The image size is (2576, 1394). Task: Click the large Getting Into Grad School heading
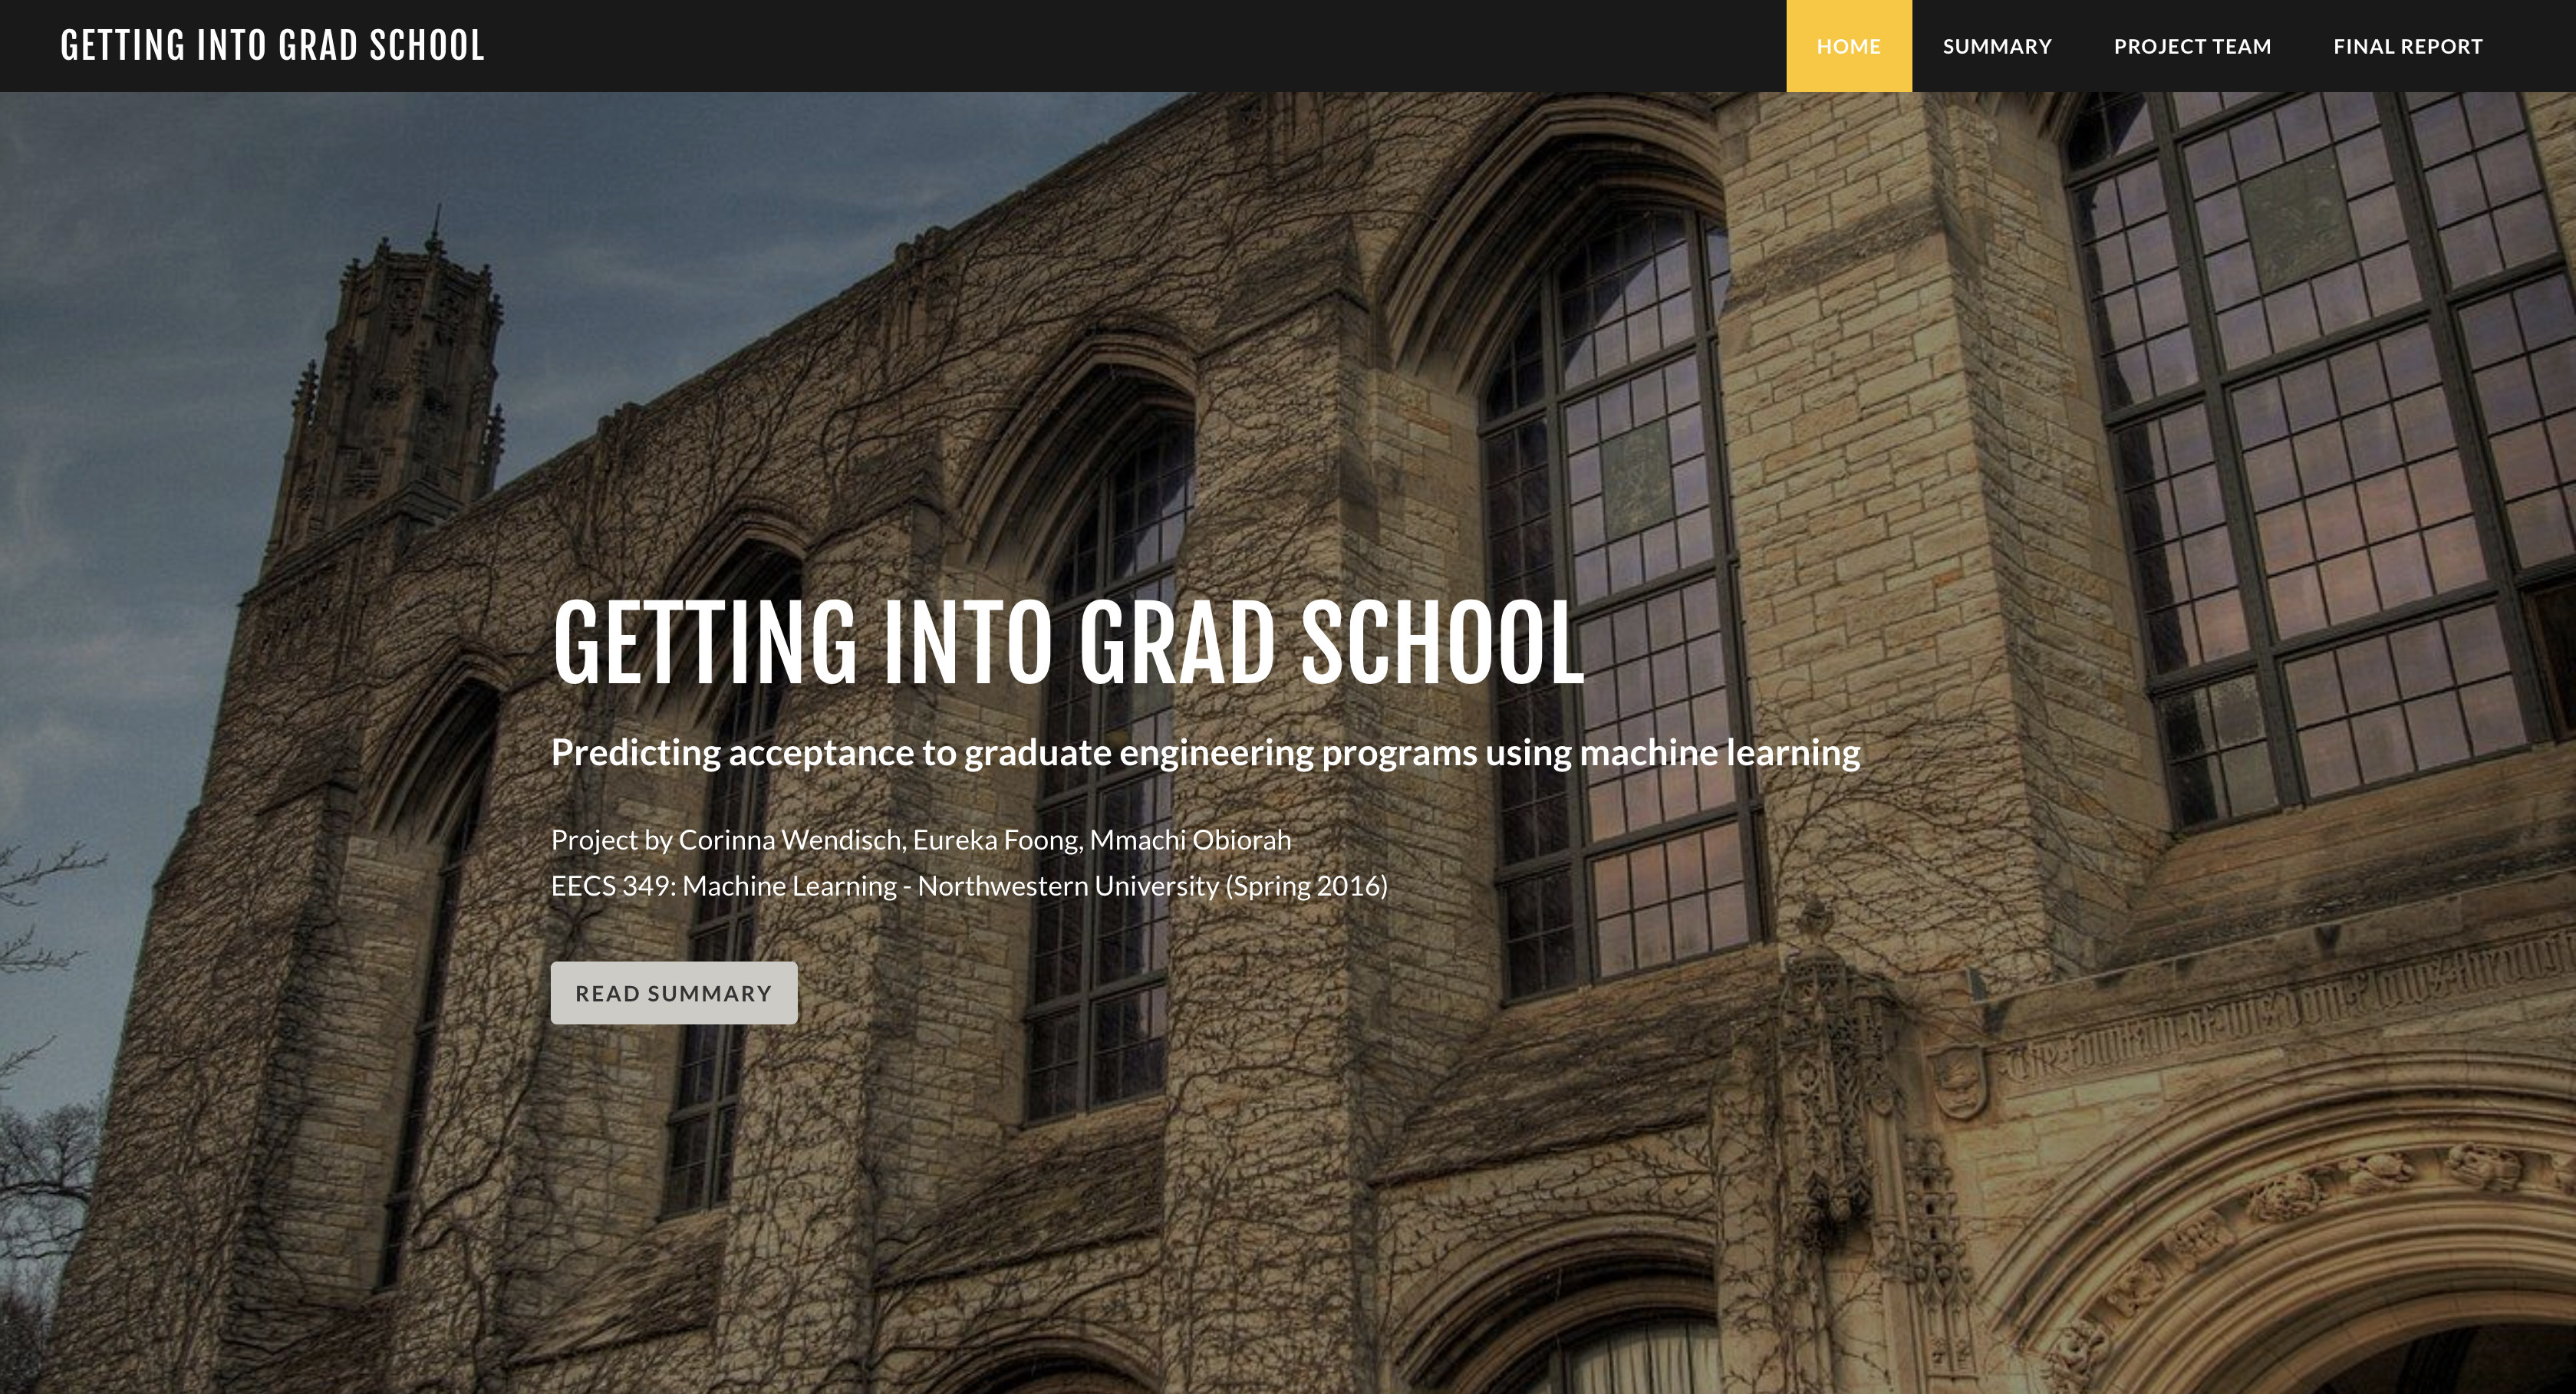(1067, 643)
